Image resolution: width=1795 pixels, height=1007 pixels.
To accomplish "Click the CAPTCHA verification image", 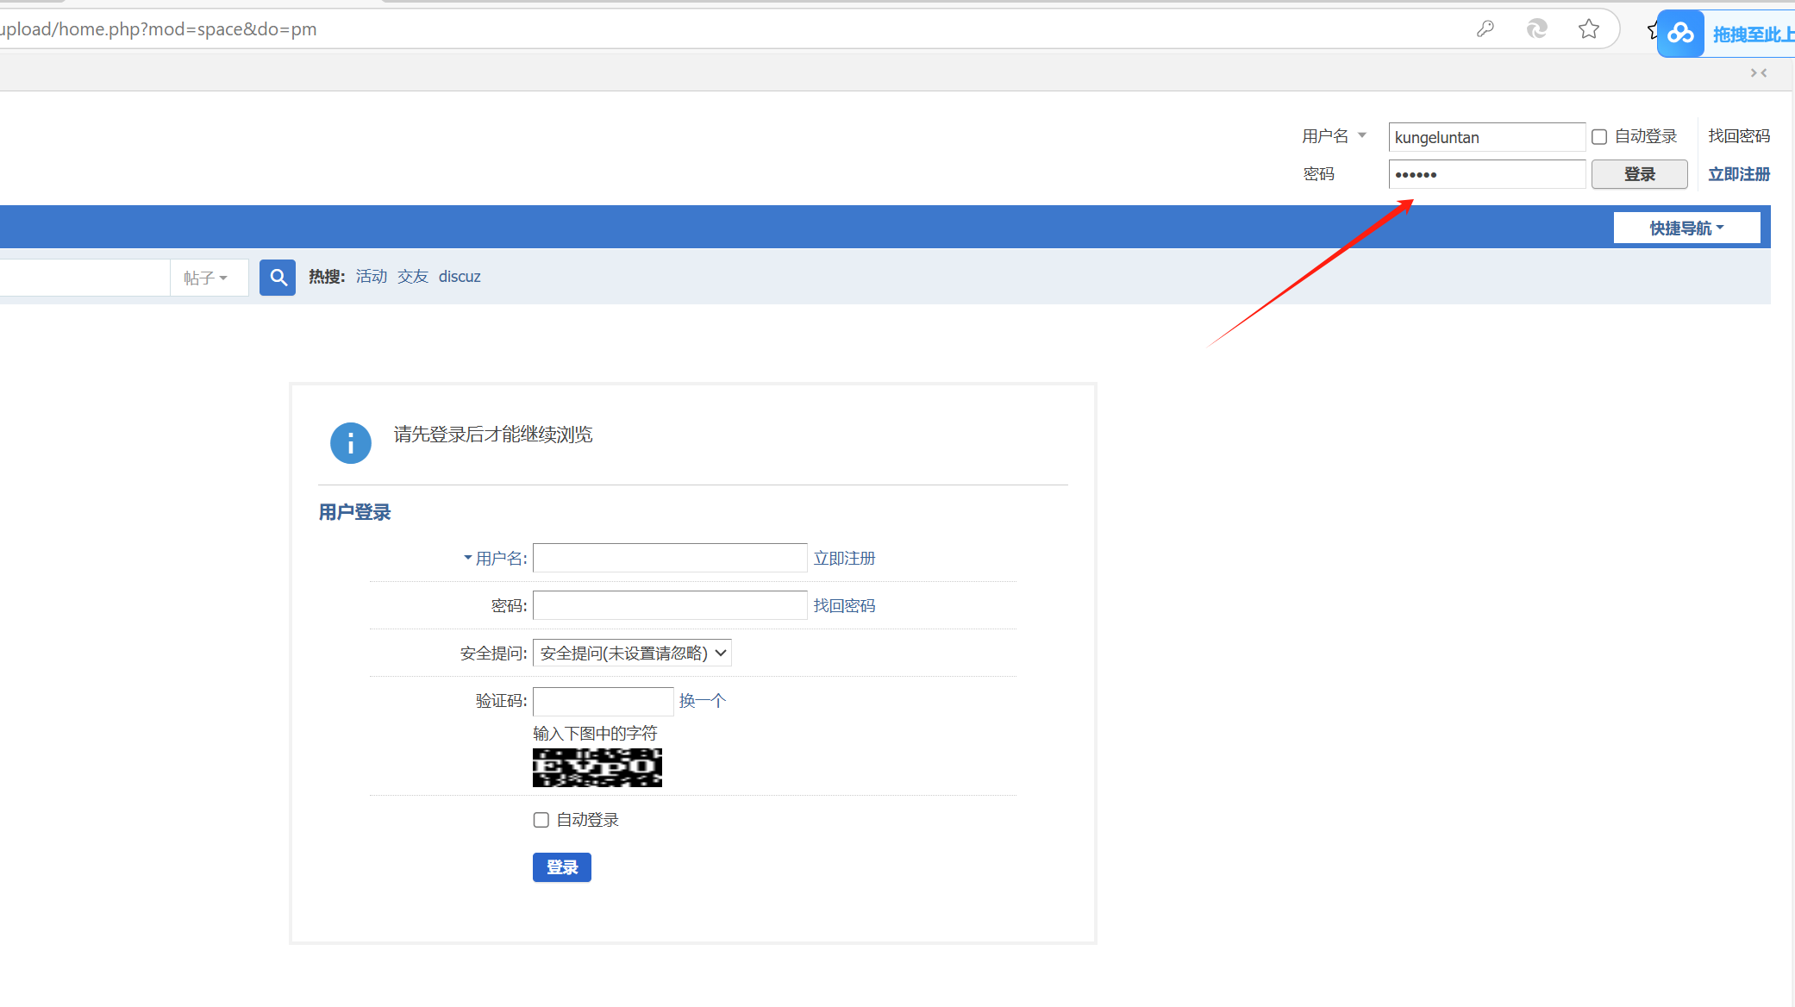I will tap(597, 767).
